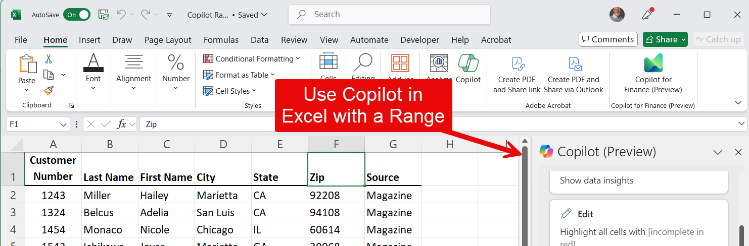Click the Copy icon
The image size is (749, 246).
49,75
